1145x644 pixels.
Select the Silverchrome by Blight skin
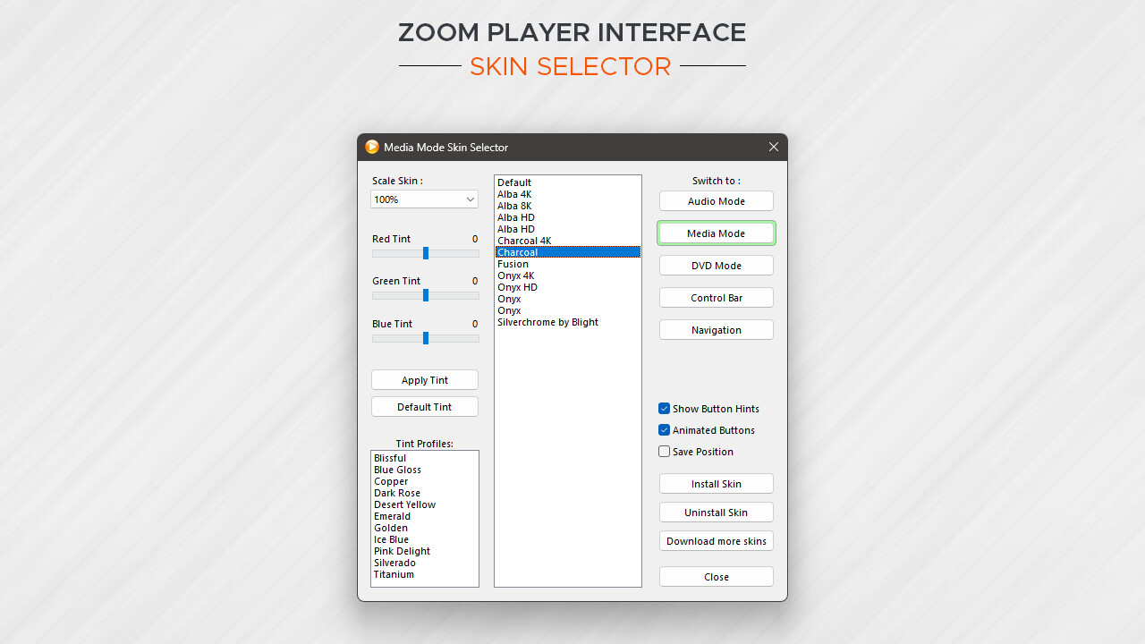click(547, 321)
